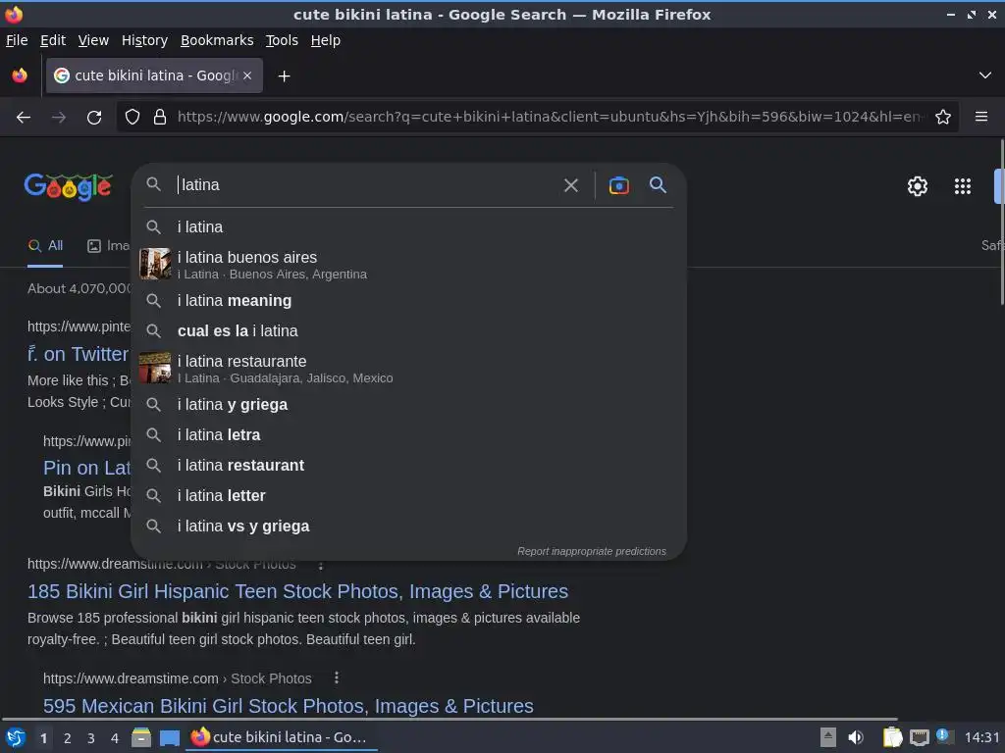This screenshot has width=1005, height=753.
Task: Switch to workspace 3 in the taskbar
Action: [x=91, y=738]
